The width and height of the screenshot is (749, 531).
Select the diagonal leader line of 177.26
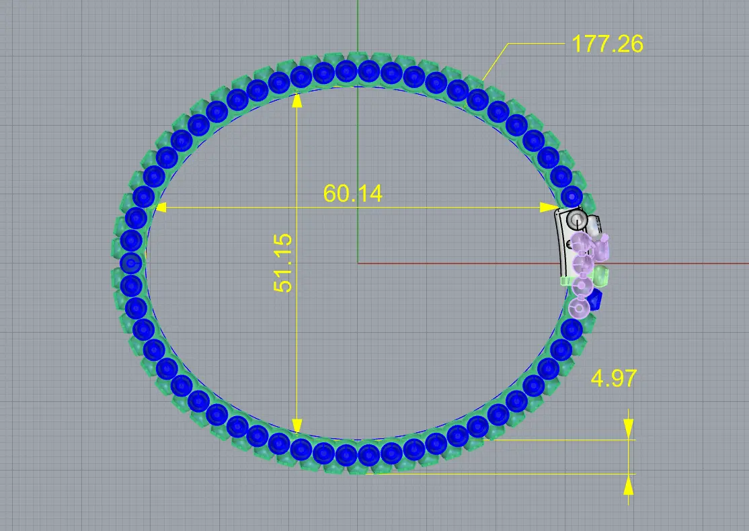point(496,66)
